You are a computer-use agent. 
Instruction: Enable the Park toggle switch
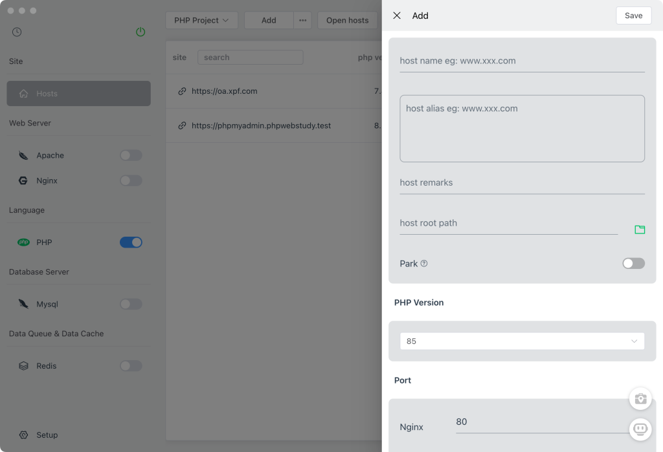coord(633,263)
